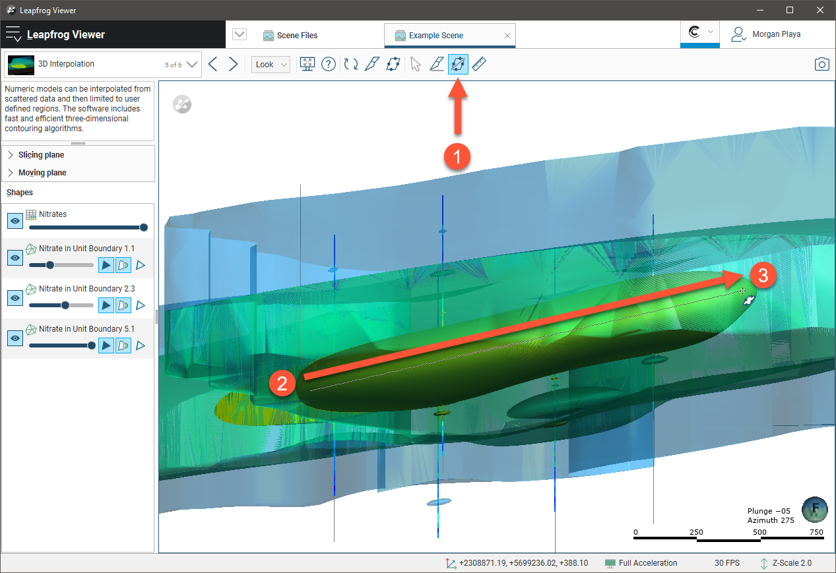
Task: Click the draw slicing plane icon
Action: point(372,64)
